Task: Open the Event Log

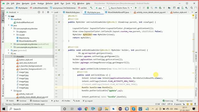Action: (168, 101)
